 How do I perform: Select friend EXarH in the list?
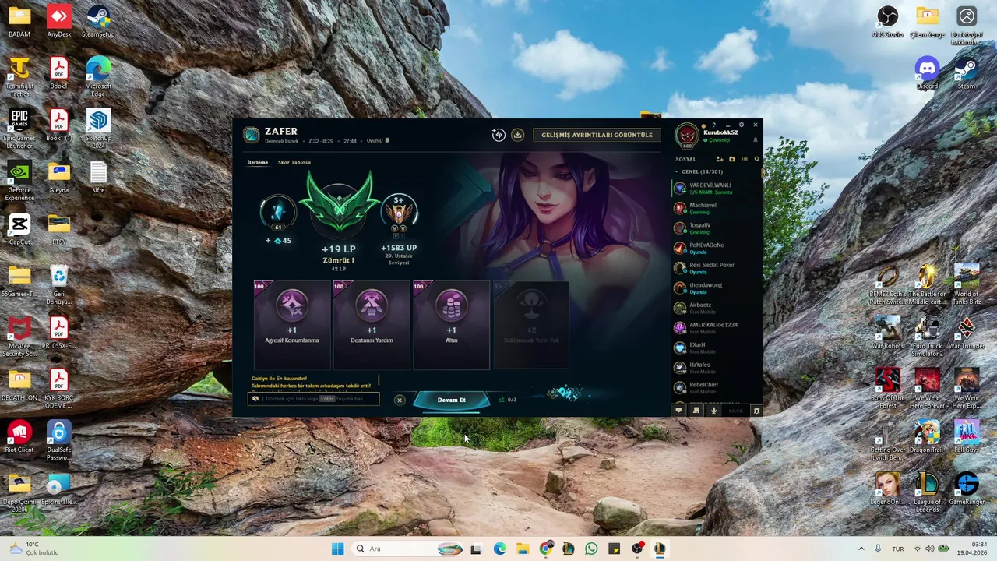pyautogui.click(x=717, y=348)
